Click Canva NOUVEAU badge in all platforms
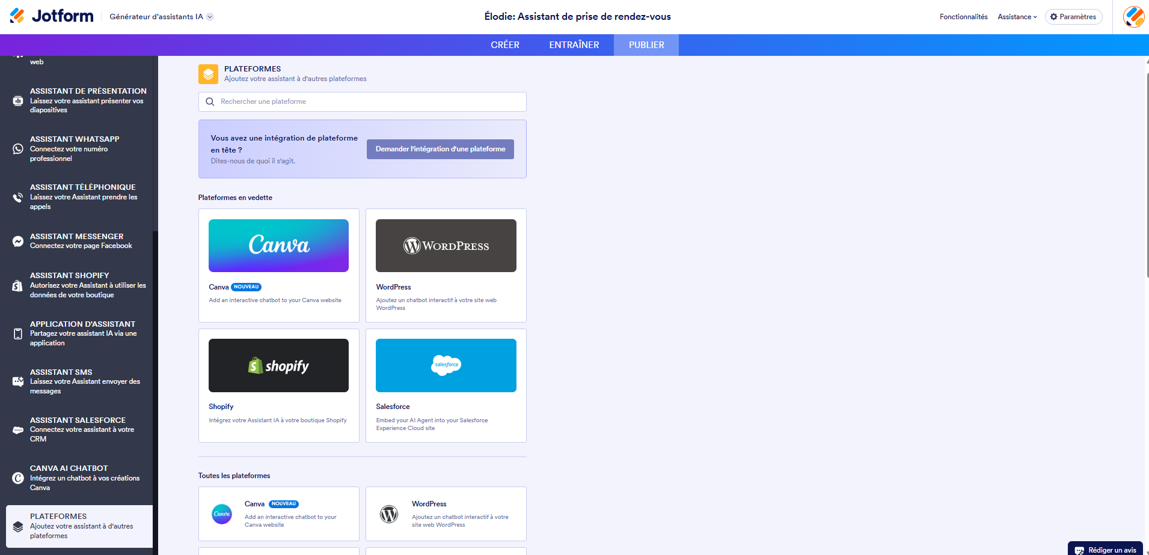The image size is (1149, 555). coord(284,504)
